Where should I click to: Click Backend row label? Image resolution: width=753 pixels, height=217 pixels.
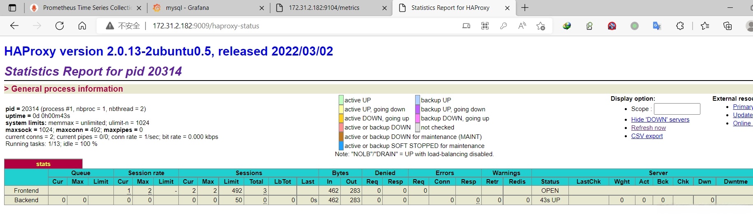(26, 200)
